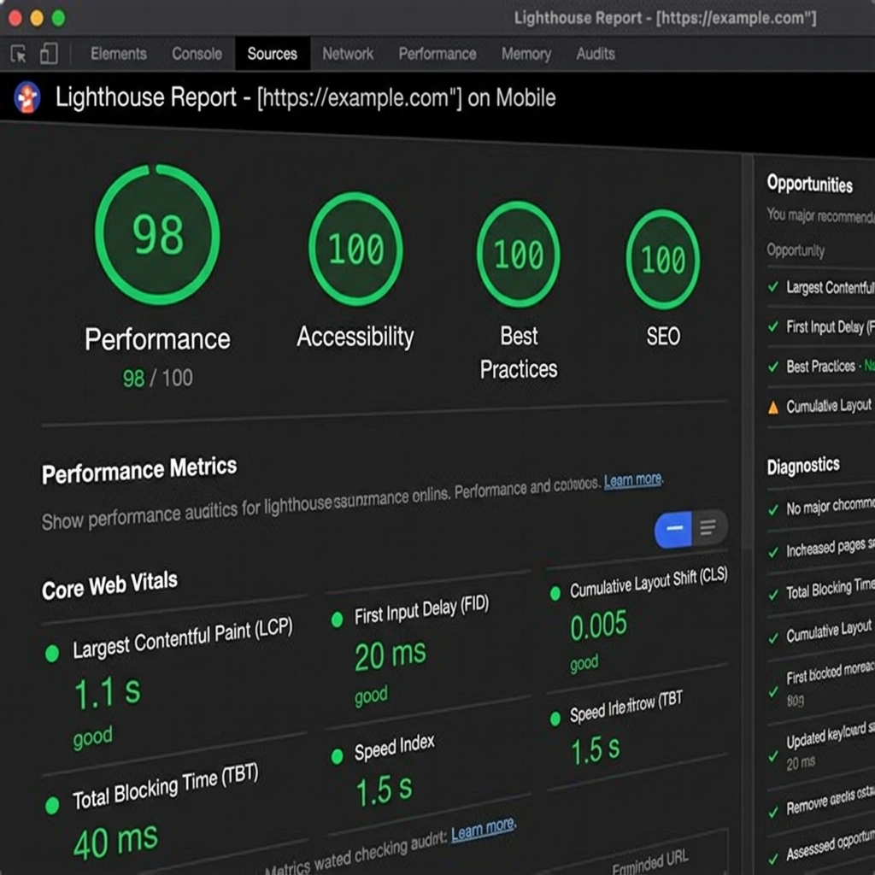
Task: Select the inspect element cursor icon
Action: coord(19,54)
